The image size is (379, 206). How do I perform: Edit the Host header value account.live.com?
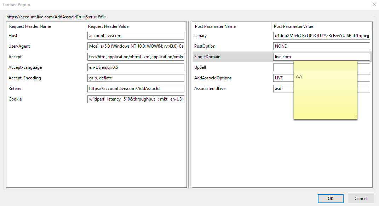tap(136, 35)
